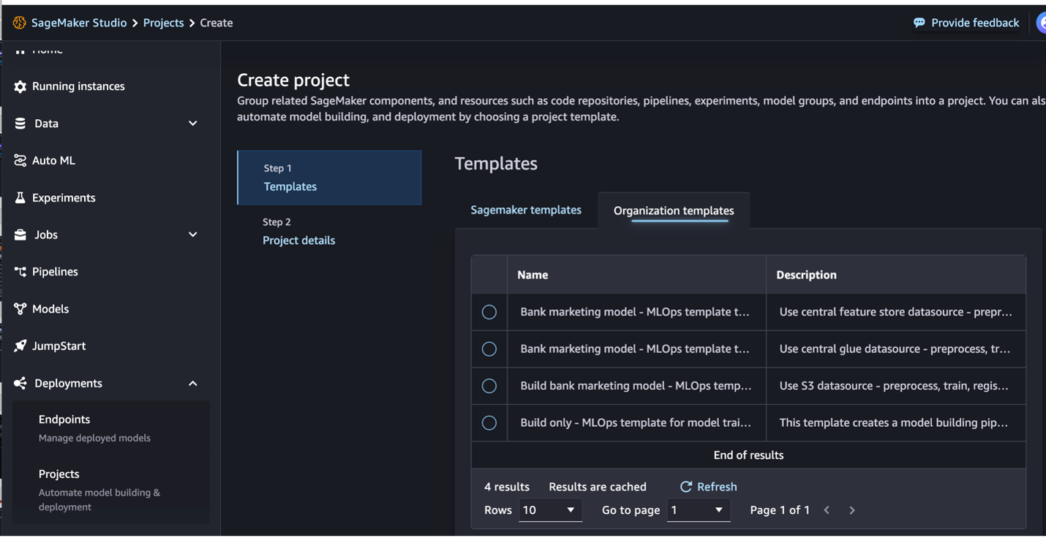Click '4 results' count text
Screen dimensions: 1046x538
pyautogui.click(x=507, y=487)
